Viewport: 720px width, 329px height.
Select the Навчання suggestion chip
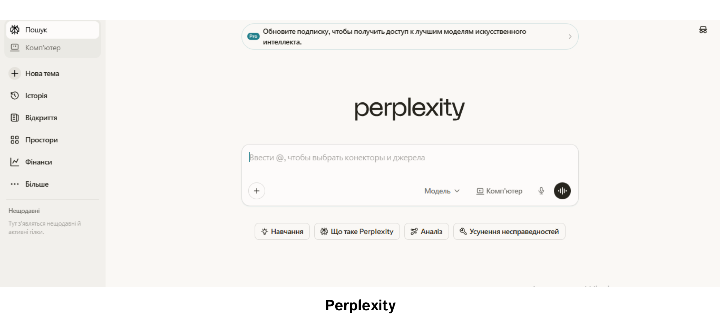click(x=282, y=231)
